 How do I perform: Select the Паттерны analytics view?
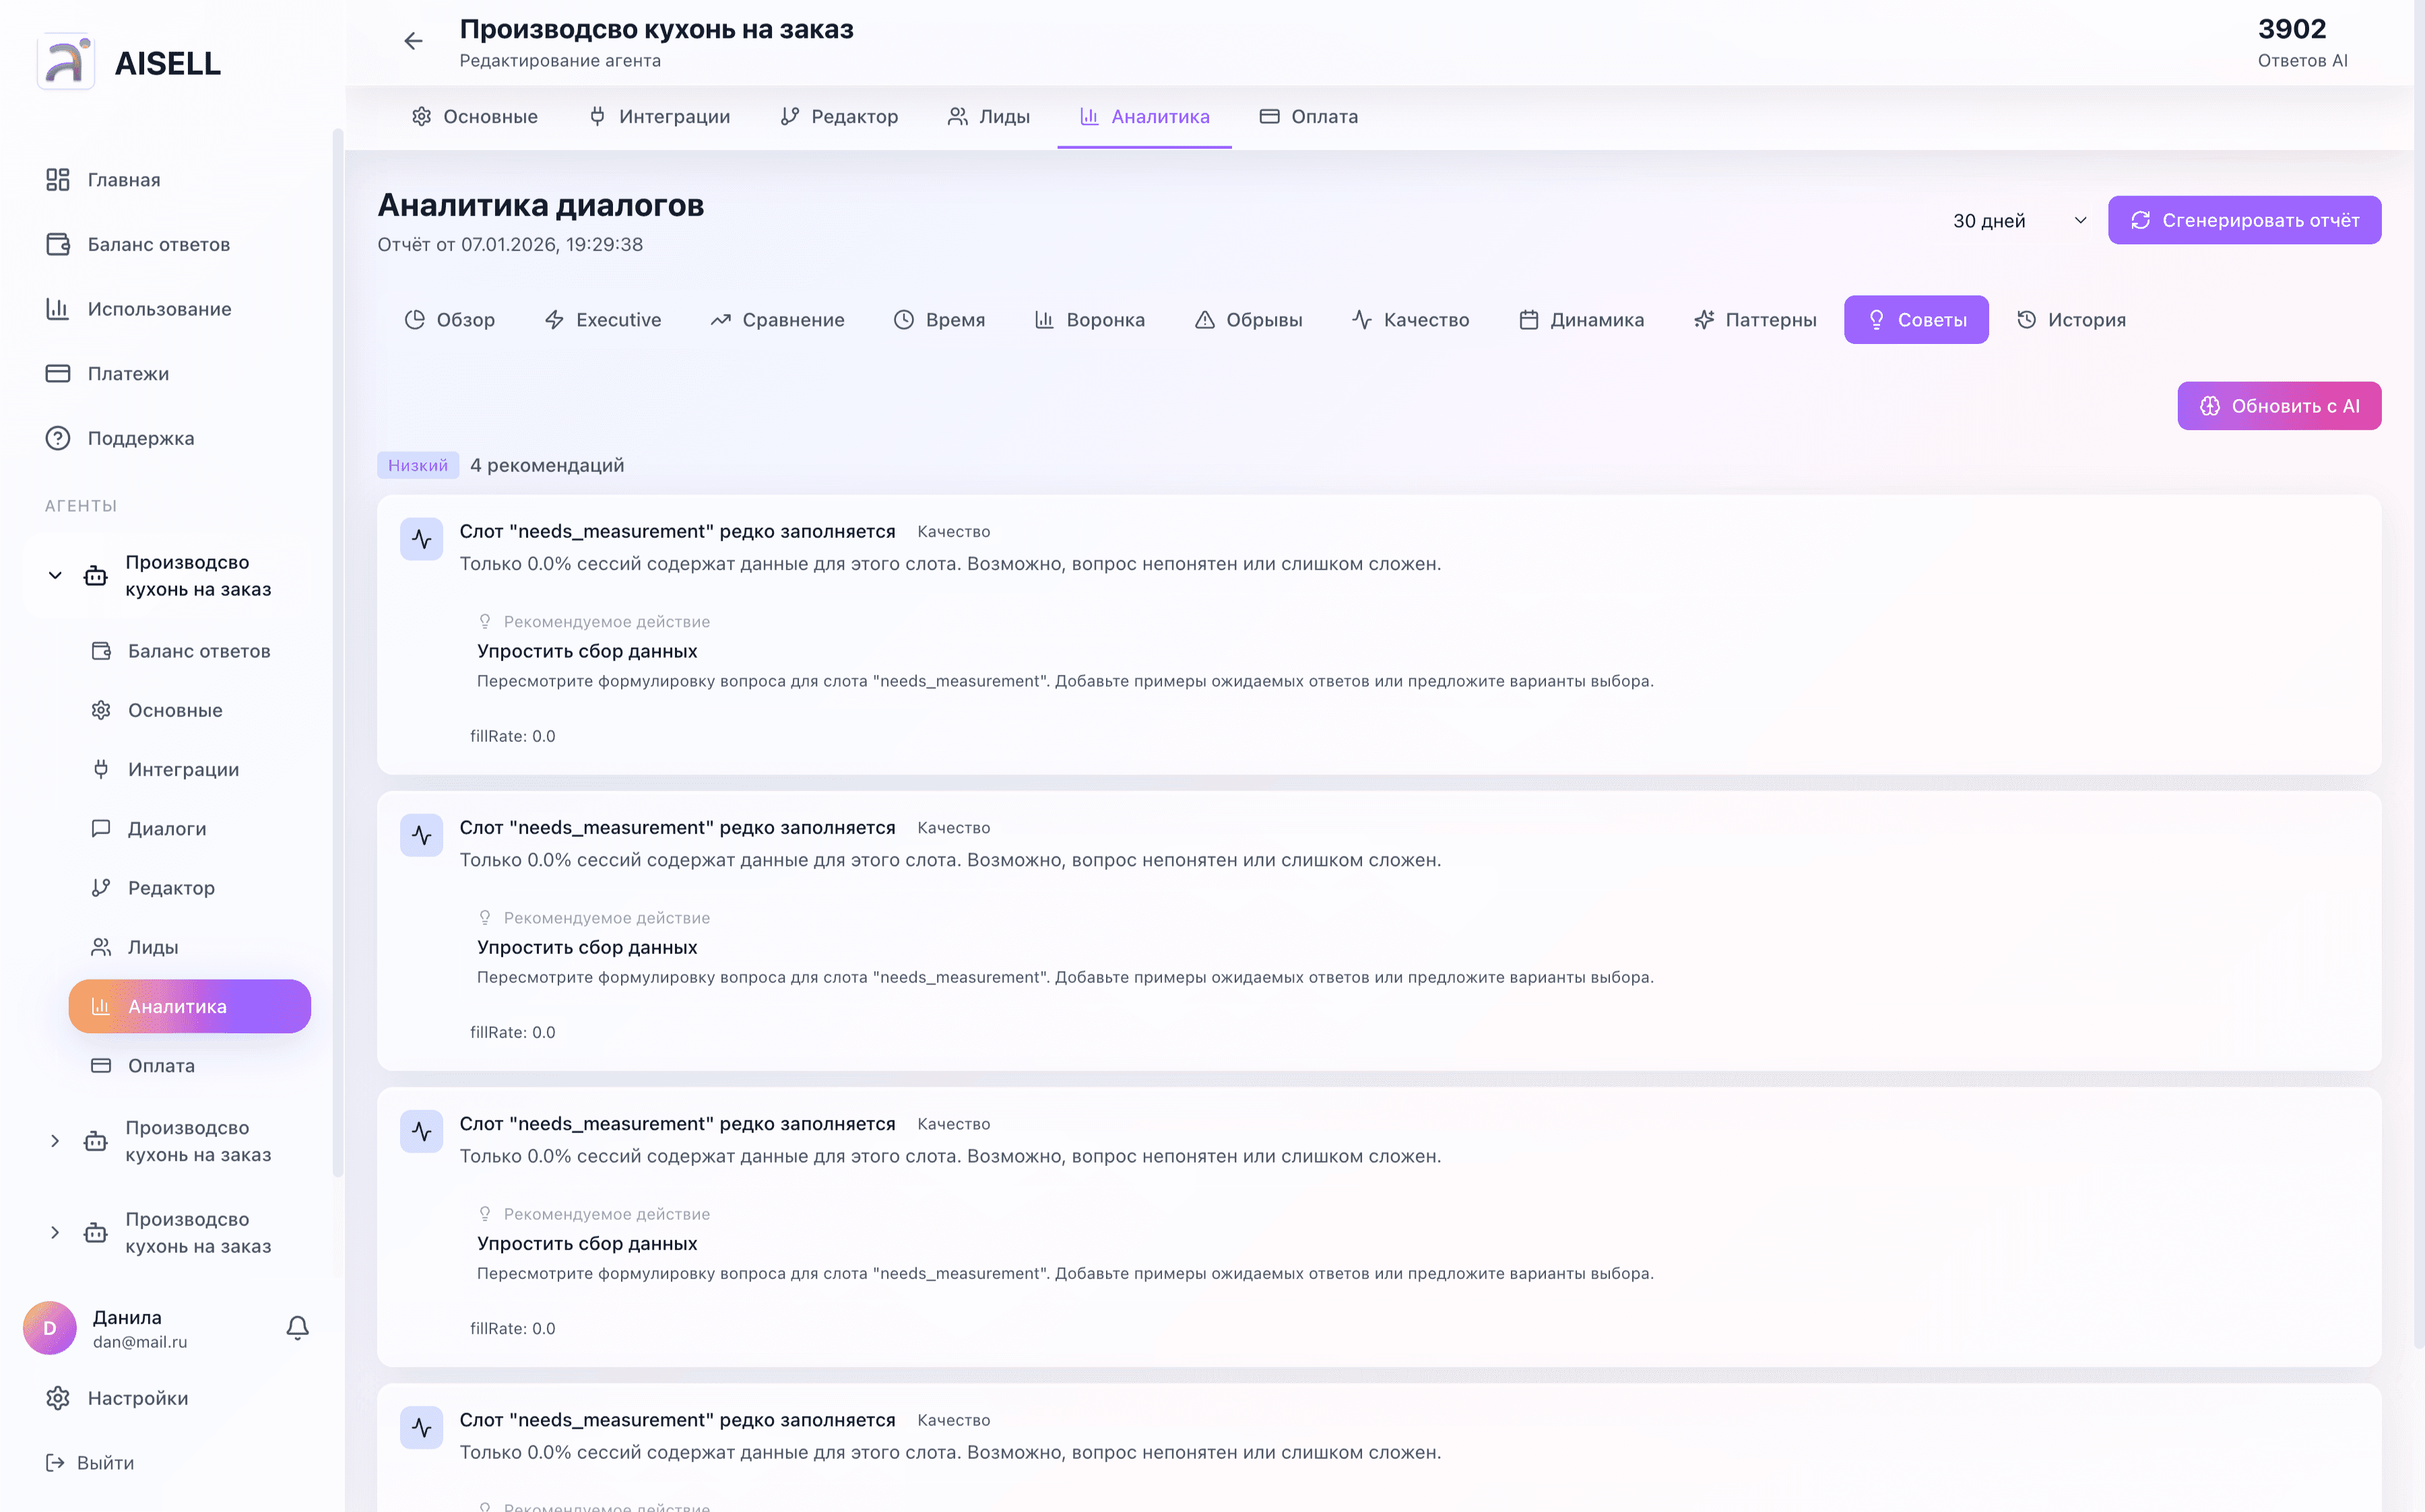(1755, 319)
